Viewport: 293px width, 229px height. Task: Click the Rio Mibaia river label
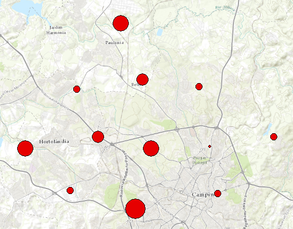click(225, 9)
